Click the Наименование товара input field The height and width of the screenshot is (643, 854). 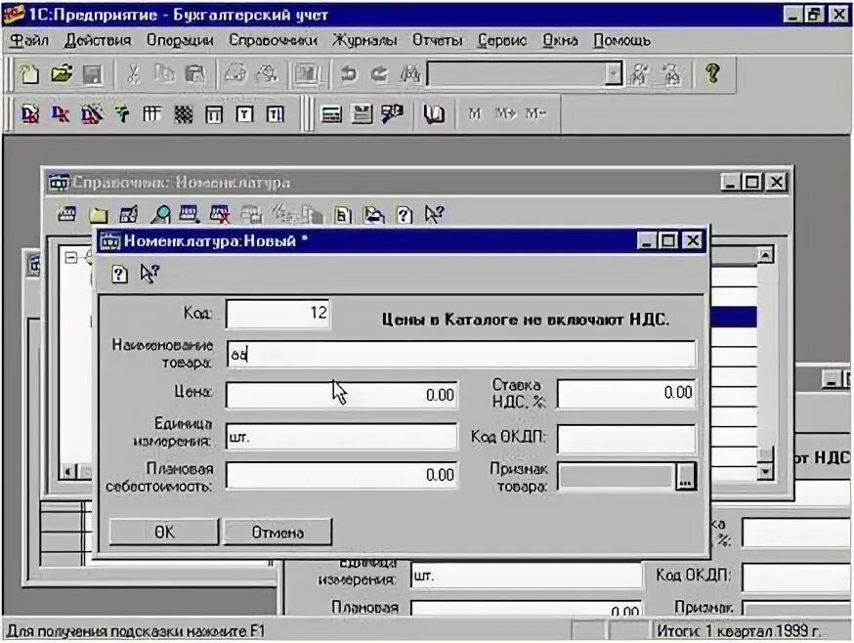(x=461, y=354)
